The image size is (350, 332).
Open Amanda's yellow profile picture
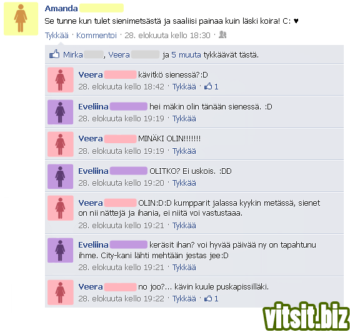click(x=21, y=19)
